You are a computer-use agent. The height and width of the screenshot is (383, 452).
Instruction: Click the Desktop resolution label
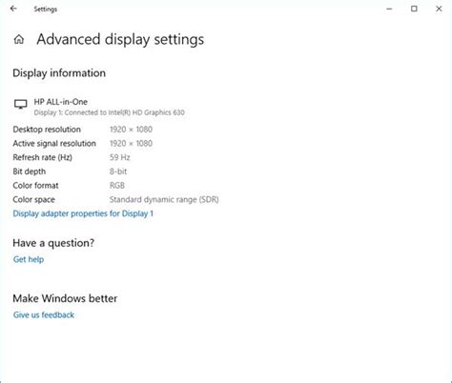tap(47, 130)
